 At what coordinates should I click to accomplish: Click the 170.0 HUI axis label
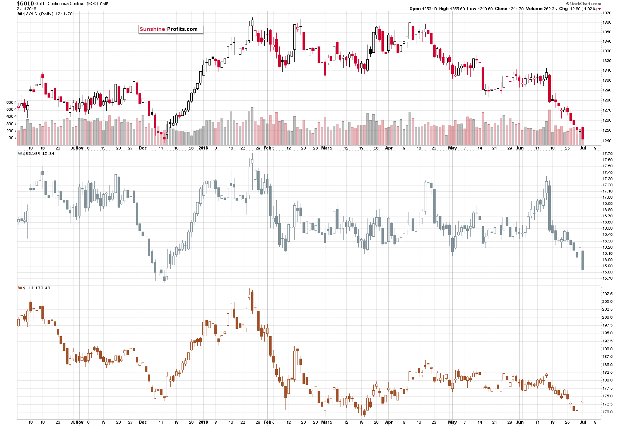pos(607,412)
